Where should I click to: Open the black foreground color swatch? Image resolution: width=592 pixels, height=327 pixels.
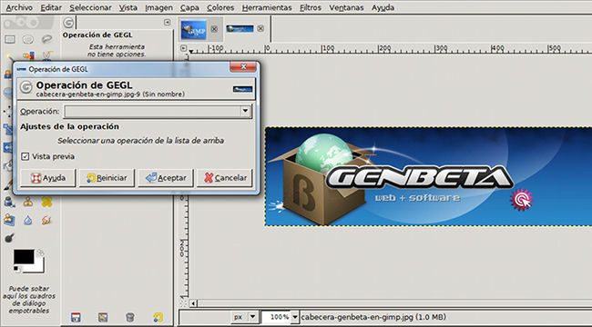click(24, 256)
